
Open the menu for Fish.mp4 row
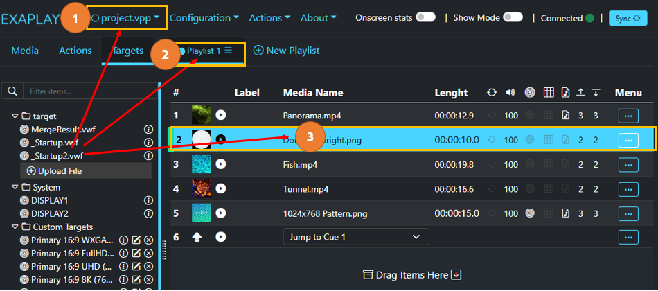[x=628, y=164]
